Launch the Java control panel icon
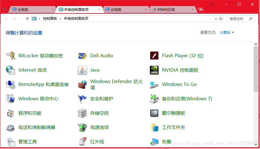Screen dimensions: 260x149 point(82,70)
